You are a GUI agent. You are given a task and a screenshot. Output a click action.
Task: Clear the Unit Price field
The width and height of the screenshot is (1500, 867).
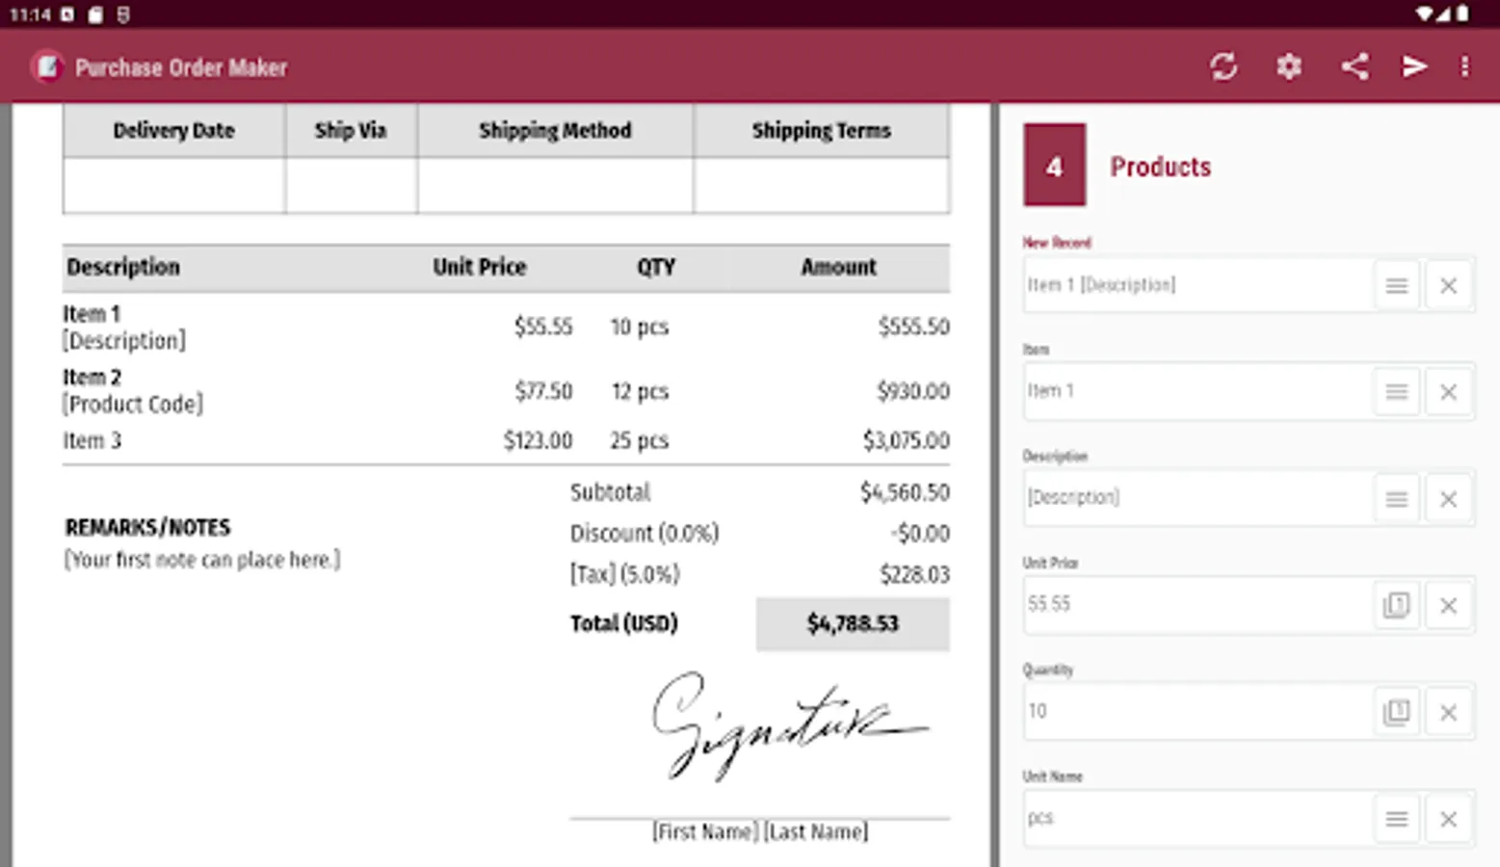tap(1447, 605)
